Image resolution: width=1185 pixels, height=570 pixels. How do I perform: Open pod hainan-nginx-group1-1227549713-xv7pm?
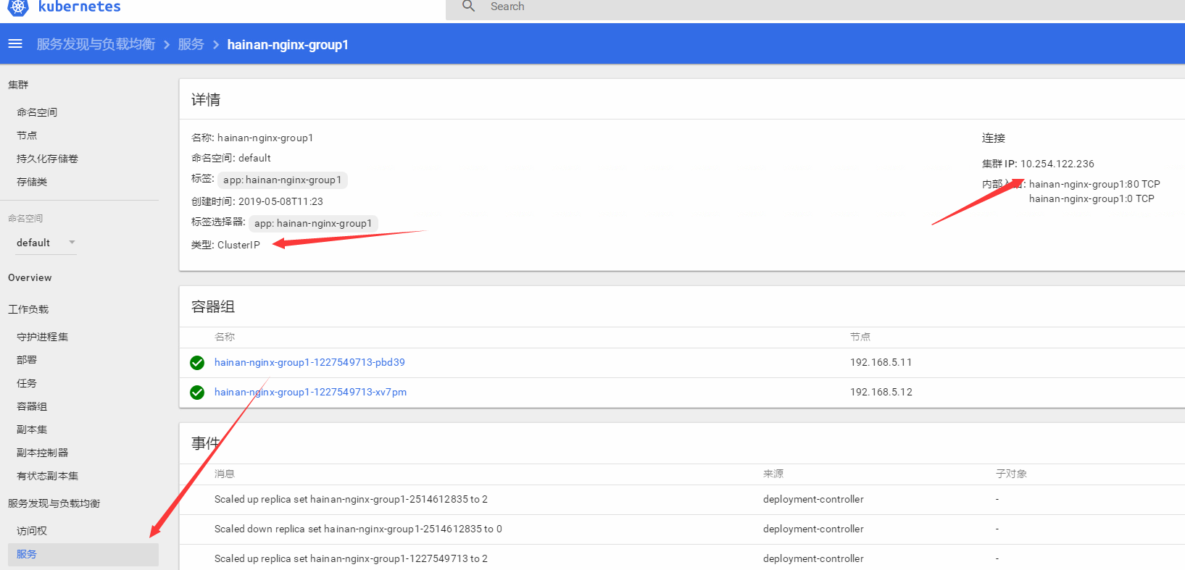click(310, 392)
